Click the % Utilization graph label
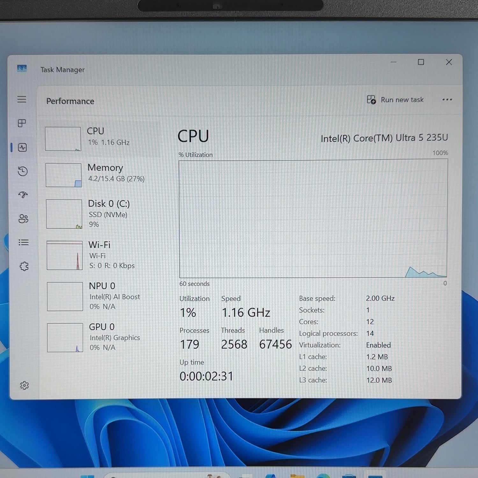The width and height of the screenshot is (478, 478). click(195, 155)
